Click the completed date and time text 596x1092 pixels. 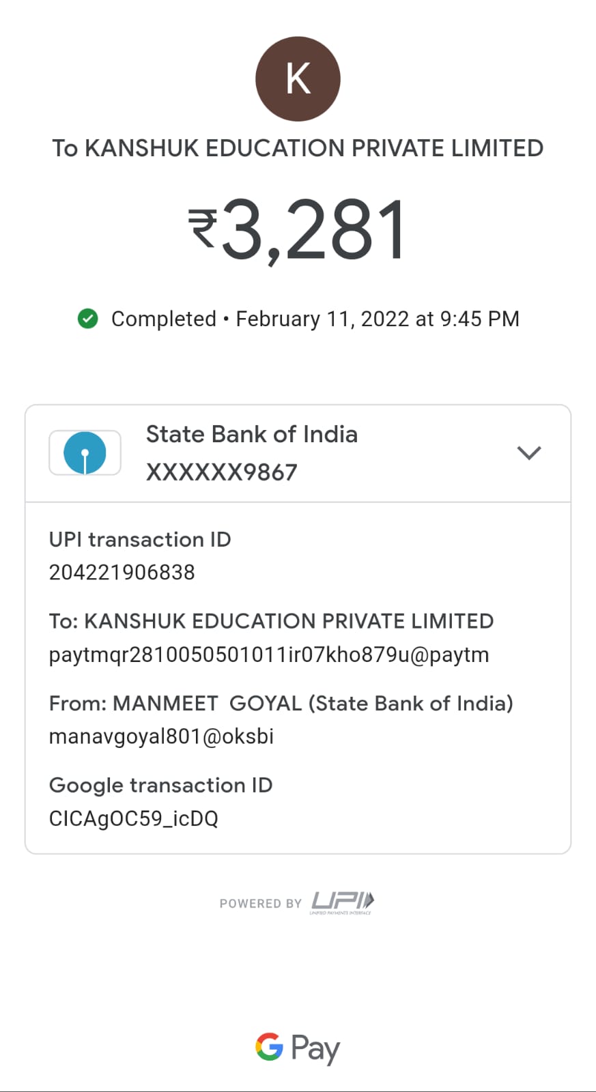tap(378, 319)
